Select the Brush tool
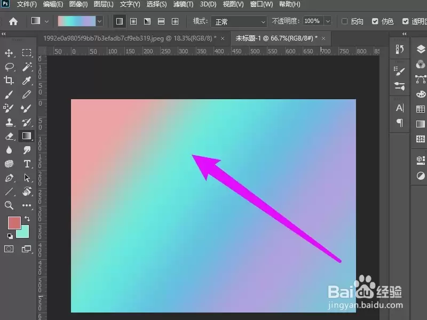 tap(9, 94)
